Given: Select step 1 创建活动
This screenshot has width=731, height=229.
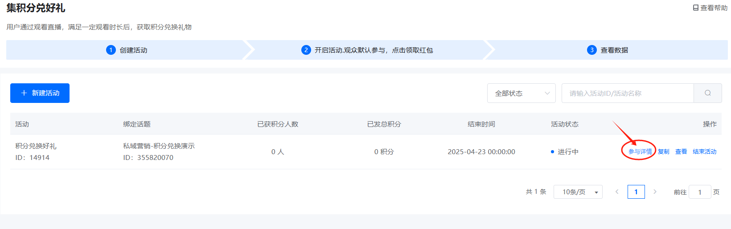Looking at the screenshot, I should (x=127, y=50).
